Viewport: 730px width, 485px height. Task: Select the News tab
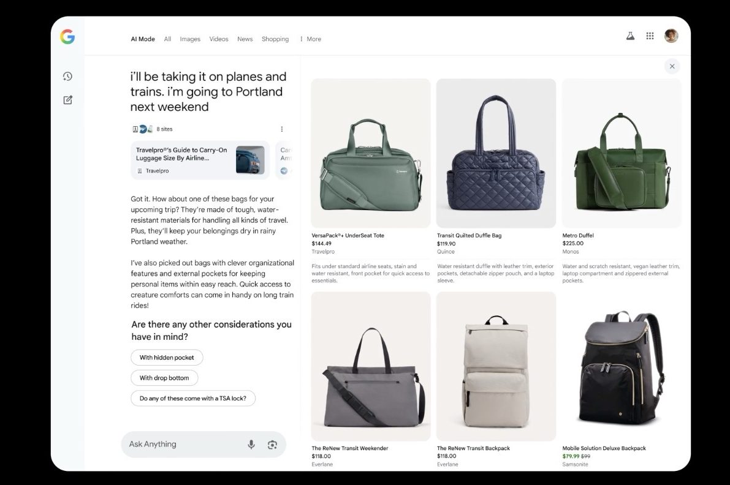coord(245,39)
